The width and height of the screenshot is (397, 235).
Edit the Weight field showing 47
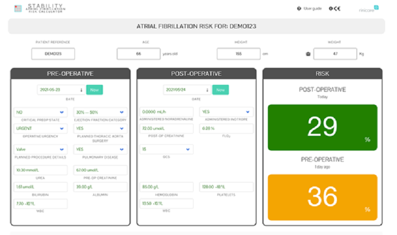coord(335,54)
